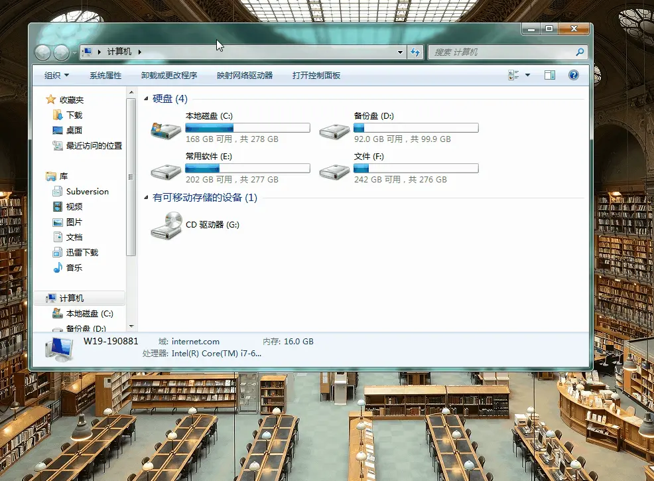
Task: Click the computer name W19-190881
Action: pos(111,341)
